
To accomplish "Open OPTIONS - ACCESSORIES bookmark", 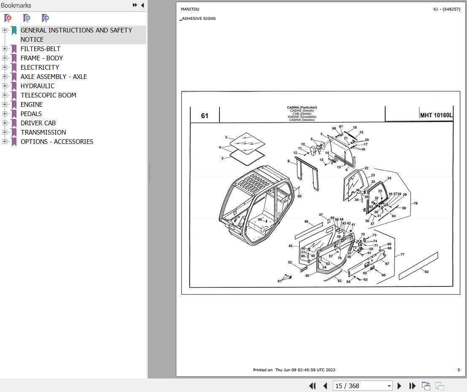I will (x=57, y=141).
